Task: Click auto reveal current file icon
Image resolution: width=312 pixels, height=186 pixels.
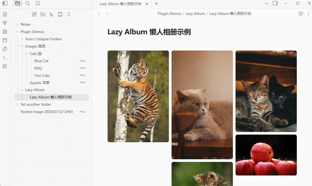Action: point(60,14)
